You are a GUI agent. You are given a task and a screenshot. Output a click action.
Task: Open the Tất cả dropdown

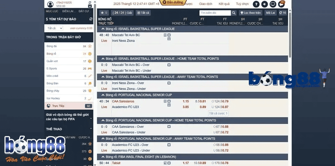(54, 28)
